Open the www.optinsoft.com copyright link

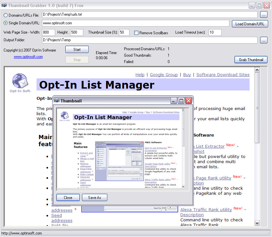click(28, 57)
